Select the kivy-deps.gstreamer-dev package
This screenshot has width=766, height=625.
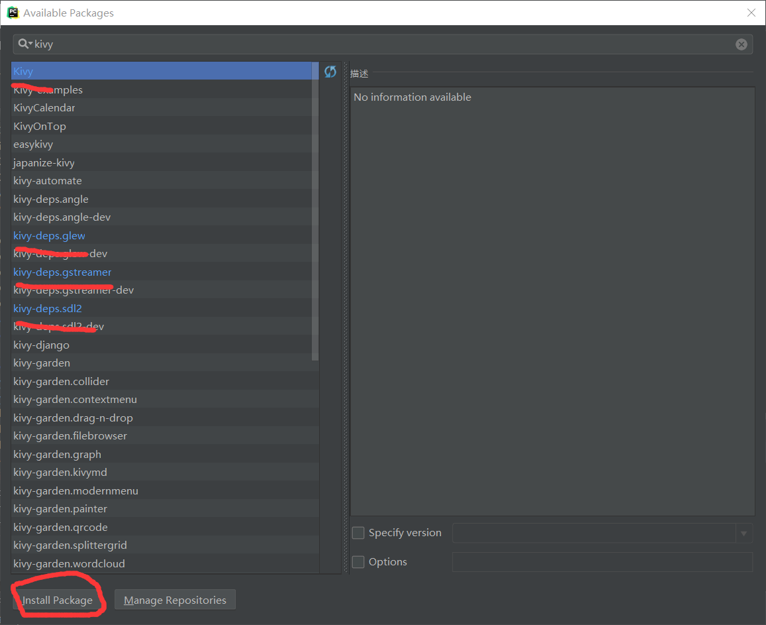(165, 290)
